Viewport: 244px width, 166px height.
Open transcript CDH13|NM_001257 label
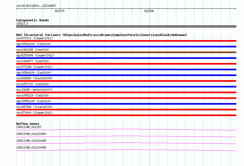click(29, 127)
